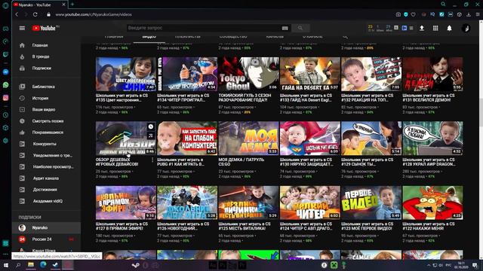Focus the YouTube search input field
Viewport: 483px width, 271px height.
tap(204, 28)
